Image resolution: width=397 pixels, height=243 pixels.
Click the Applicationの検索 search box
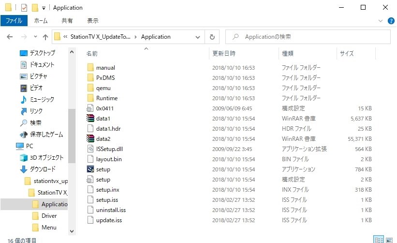click(x=308, y=37)
